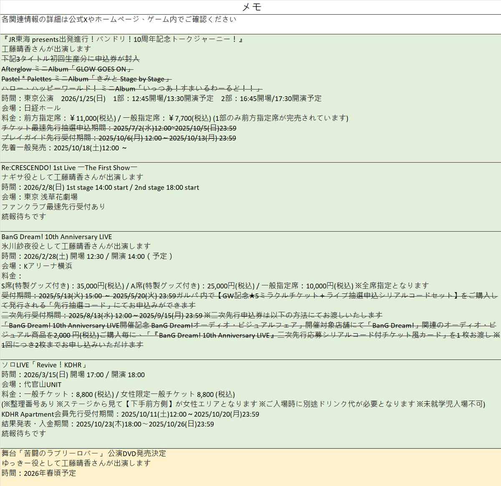This screenshot has width=501, height=486.
Task: Click the '前方指定席：￥11,000(税込)' price line
Action: [175, 118]
